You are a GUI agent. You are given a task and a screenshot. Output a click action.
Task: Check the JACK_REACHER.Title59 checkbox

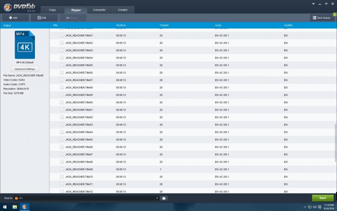[62, 95]
